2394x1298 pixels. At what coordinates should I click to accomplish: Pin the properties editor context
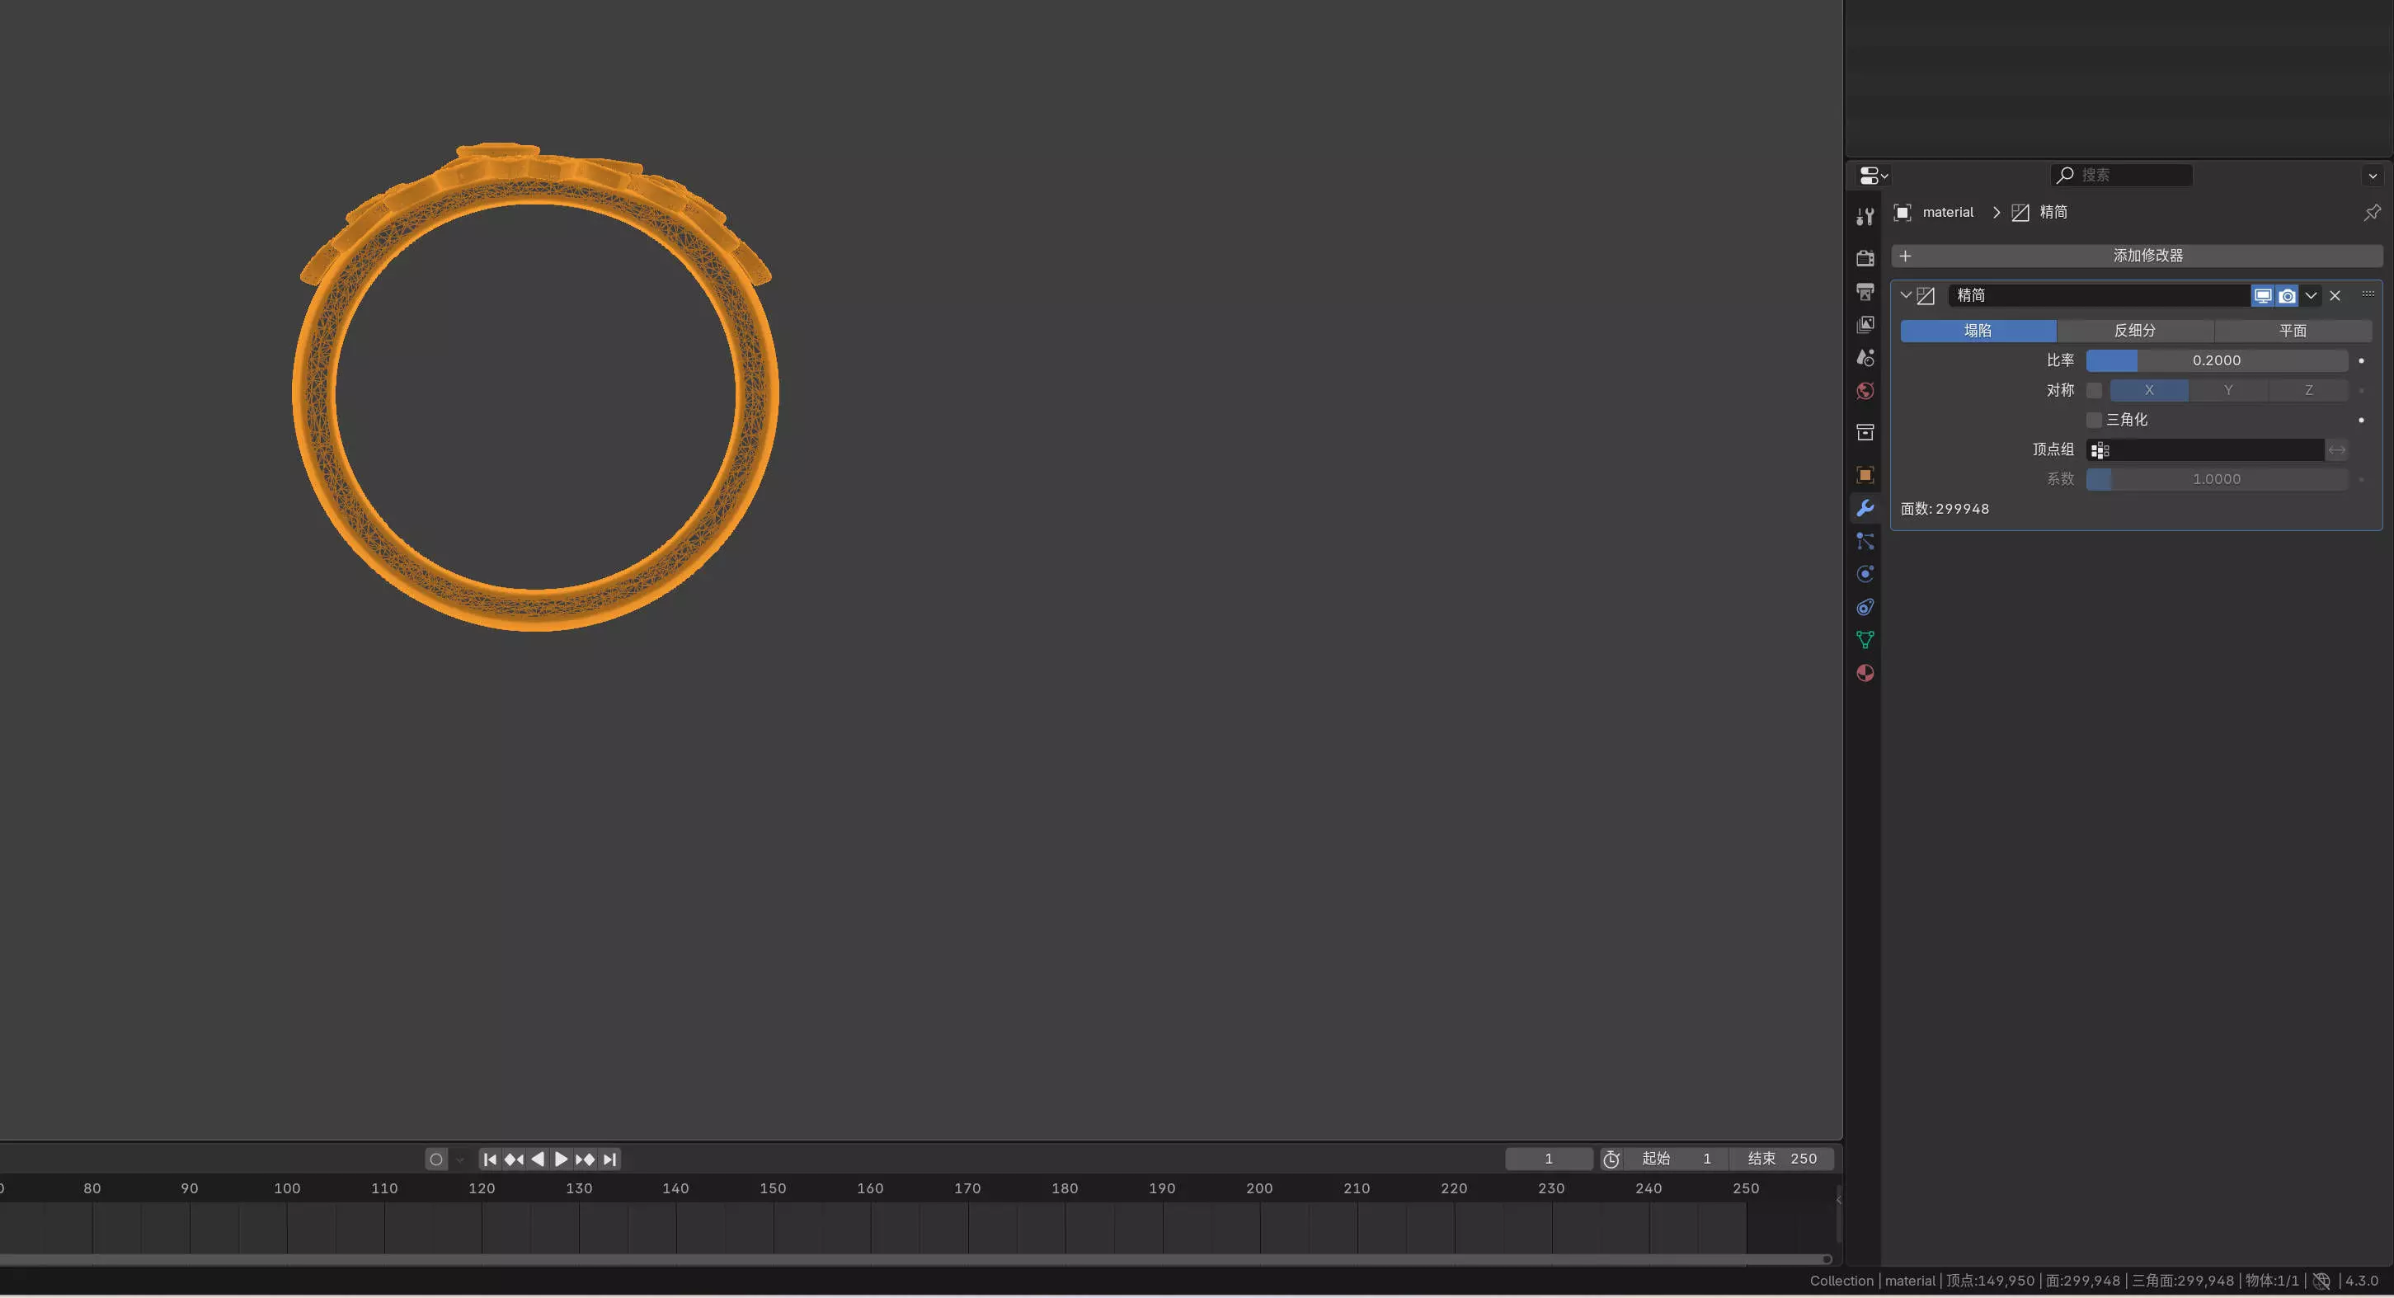[2372, 213]
